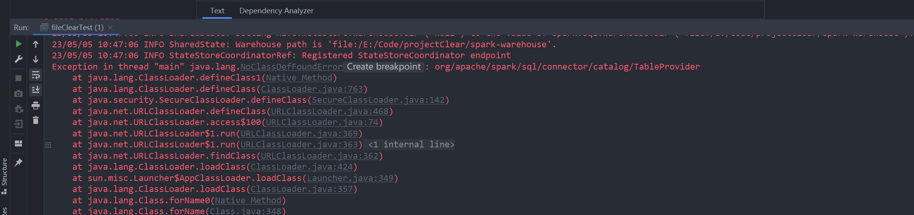
Task: Expand the folded stack trace plus icon
Action: tap(48, 145)
